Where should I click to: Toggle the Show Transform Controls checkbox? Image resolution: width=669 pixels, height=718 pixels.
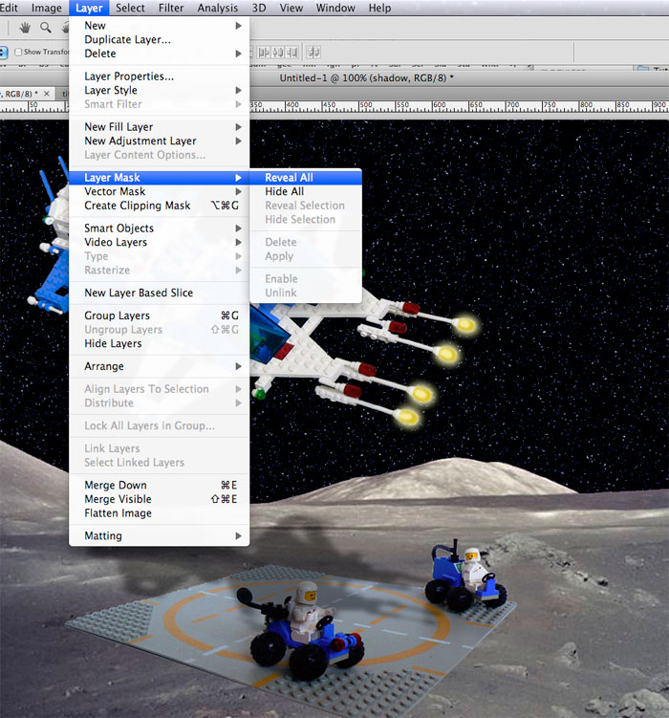click(18, 52)
